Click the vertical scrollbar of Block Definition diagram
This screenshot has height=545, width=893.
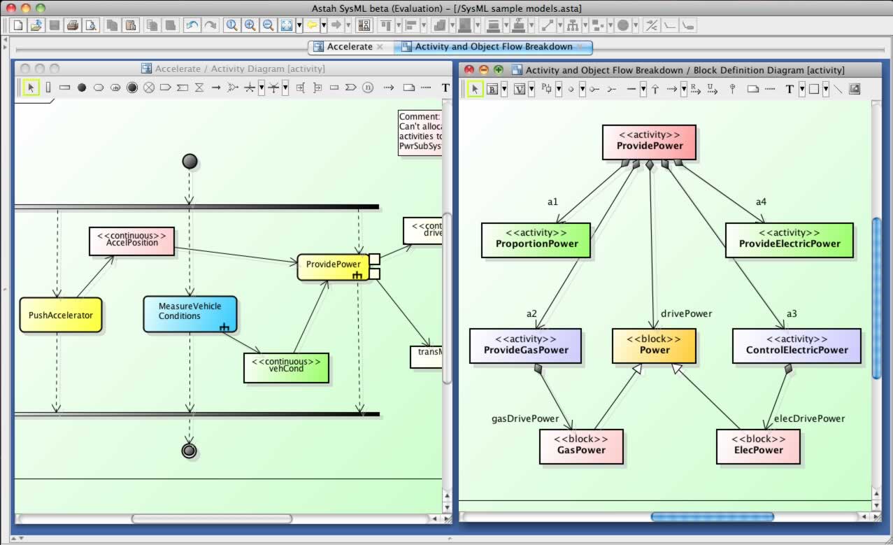tap(877, 298)
